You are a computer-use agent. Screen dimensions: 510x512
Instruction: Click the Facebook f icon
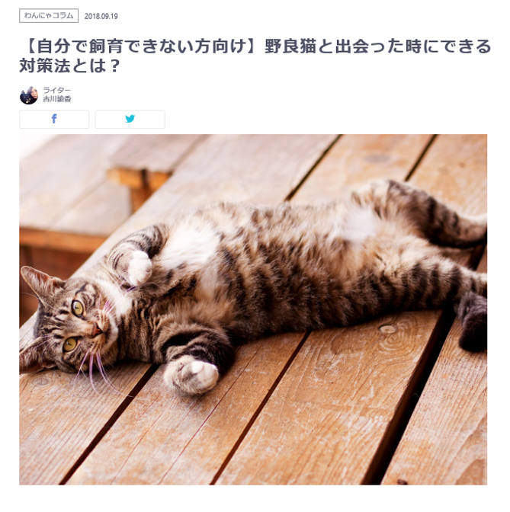[x=54, y=119]
